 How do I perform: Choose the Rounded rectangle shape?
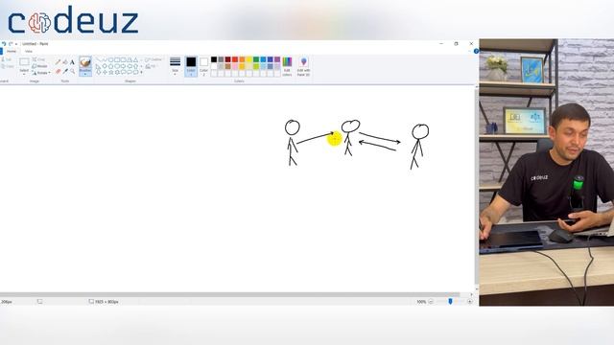124,59
